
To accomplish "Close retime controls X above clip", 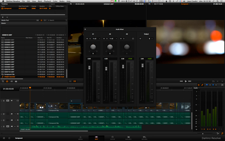I will pyautogui.click(x=71, y=101).
